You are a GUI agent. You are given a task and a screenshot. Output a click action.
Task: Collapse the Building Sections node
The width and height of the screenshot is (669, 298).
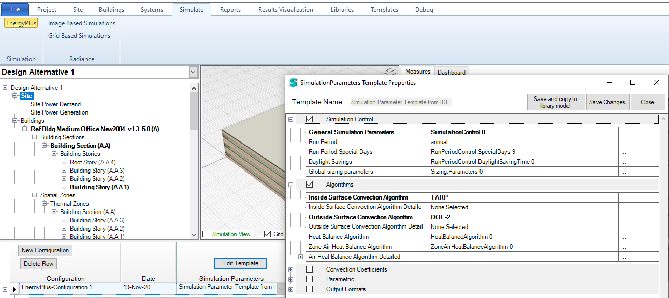(x=35, y=137)
